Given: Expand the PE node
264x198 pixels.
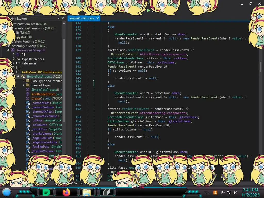Looking at the screenshot, I should click(14, 54).
